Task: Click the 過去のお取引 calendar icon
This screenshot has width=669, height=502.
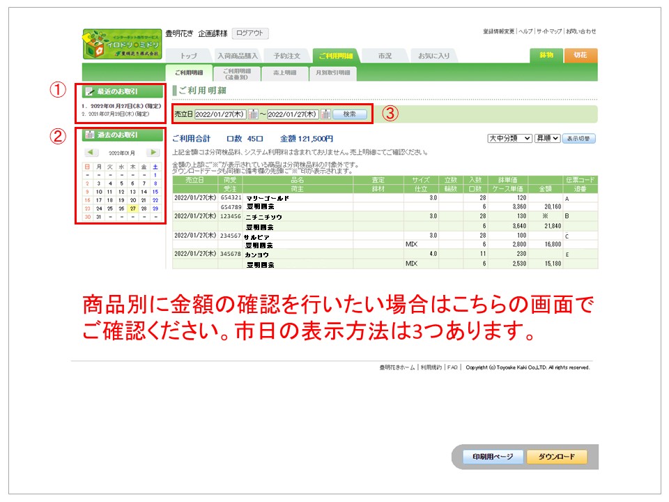Action: 89,134
